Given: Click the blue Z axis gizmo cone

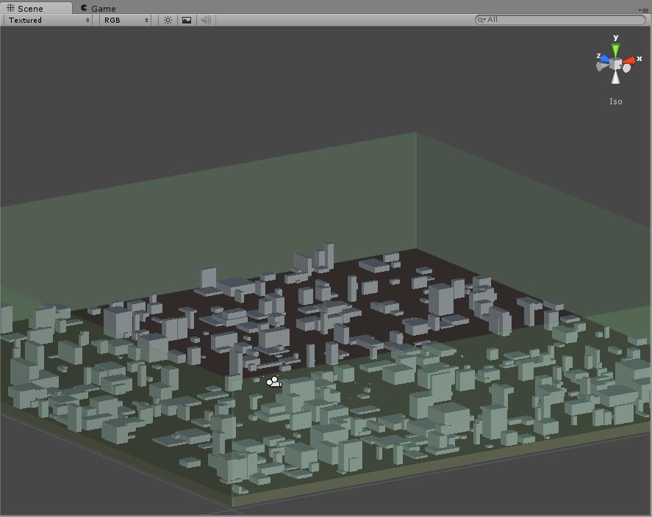Looking at the screenshot, I should tap(605, 59).
